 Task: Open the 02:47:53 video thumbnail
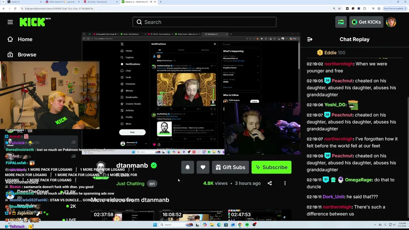tap(259, 216)
